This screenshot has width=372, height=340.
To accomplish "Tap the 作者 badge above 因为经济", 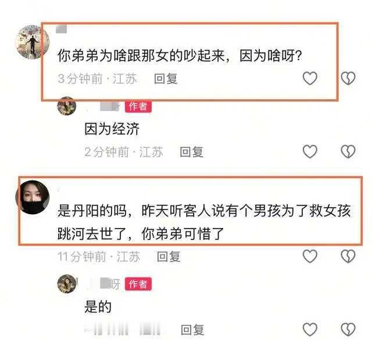I will pos(138,106).
